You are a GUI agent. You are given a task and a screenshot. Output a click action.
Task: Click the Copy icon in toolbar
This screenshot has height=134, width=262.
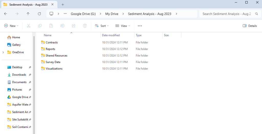[x=40, y=26]
